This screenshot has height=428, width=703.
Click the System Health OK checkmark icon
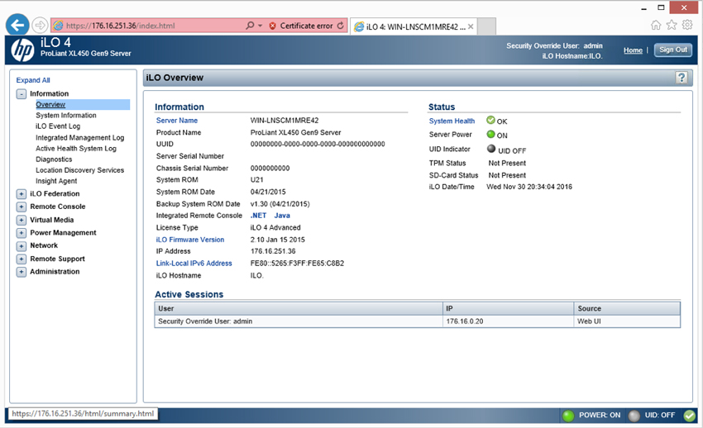[x=490, y=120]
